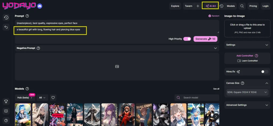This screenshot has height=126, width=273.
Task: Open the AI Art tab
Action: pyautogui.click(x=211, y=6)
